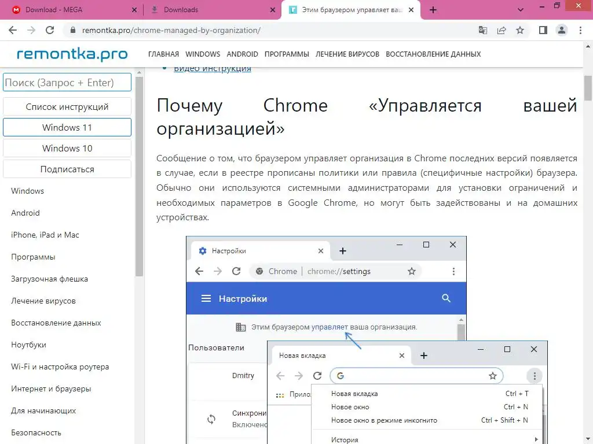The width and height of the screenshot is (593, 444).
Task: Open Загрузочная флешка sidebar category
Action: click(49, 279)
